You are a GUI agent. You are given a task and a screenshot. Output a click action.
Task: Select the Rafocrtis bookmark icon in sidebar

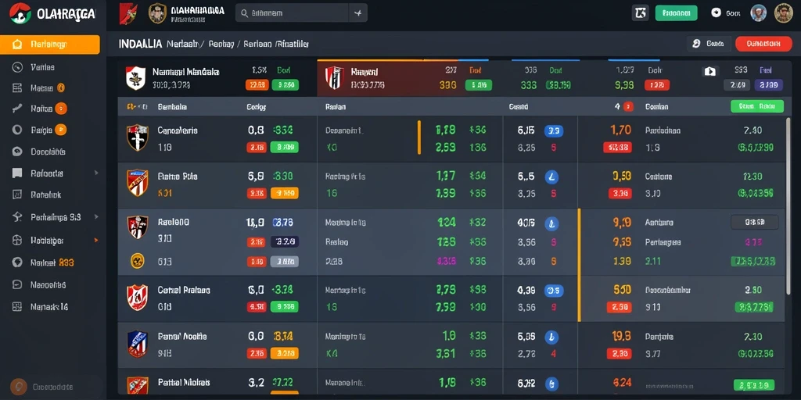pos(17,173)
